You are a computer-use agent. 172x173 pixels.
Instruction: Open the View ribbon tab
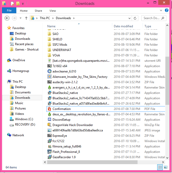[53, 11]
